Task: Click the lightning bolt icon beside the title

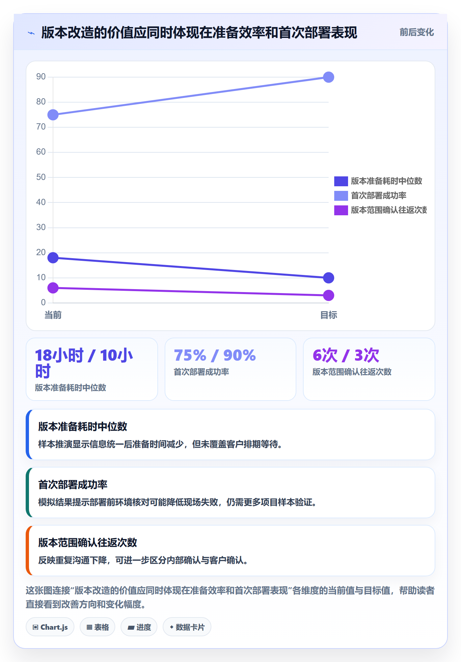Action: point(31,33)
